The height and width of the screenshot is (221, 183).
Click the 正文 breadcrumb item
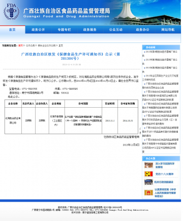[x=60, y=45]
